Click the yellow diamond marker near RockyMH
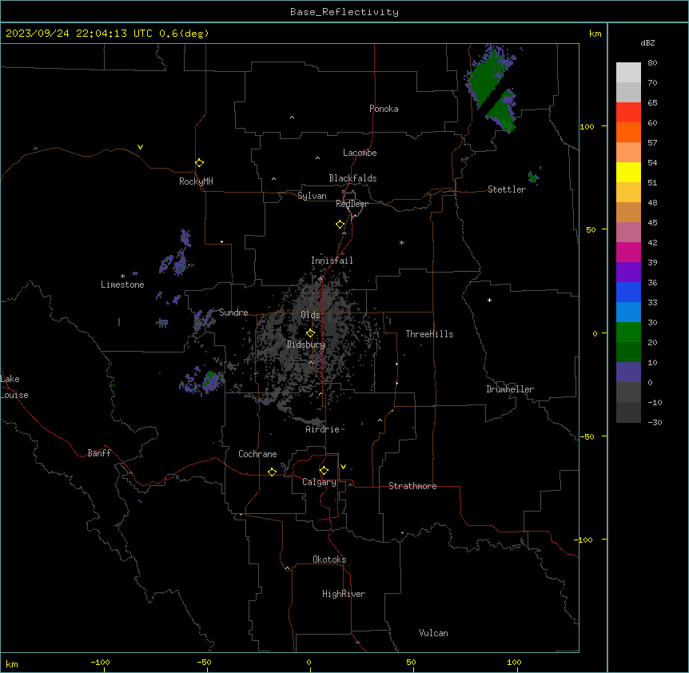 (x=200, y=163)
